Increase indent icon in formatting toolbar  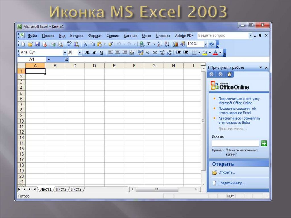[x=185, y=53]
